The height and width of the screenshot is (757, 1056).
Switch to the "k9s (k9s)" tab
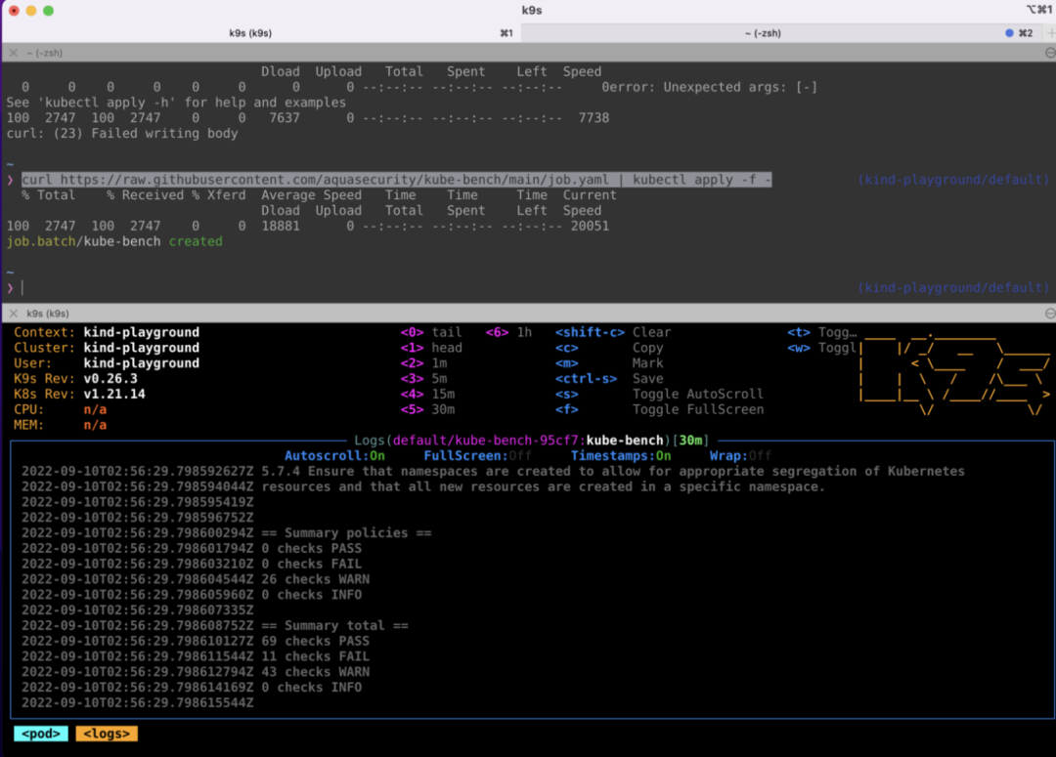(250, 33)
